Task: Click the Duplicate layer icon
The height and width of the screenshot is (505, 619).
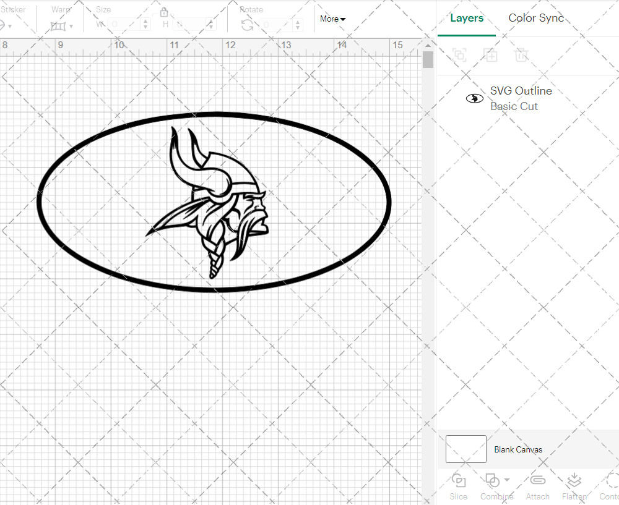Action: pos(490,55)
